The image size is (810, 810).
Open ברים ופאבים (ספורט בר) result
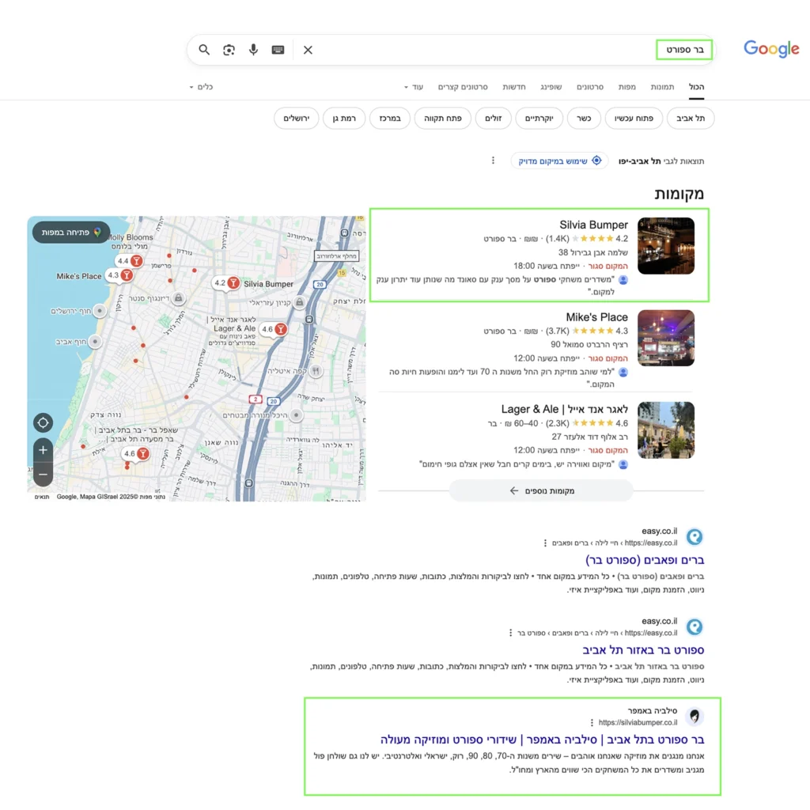(645, 559)
